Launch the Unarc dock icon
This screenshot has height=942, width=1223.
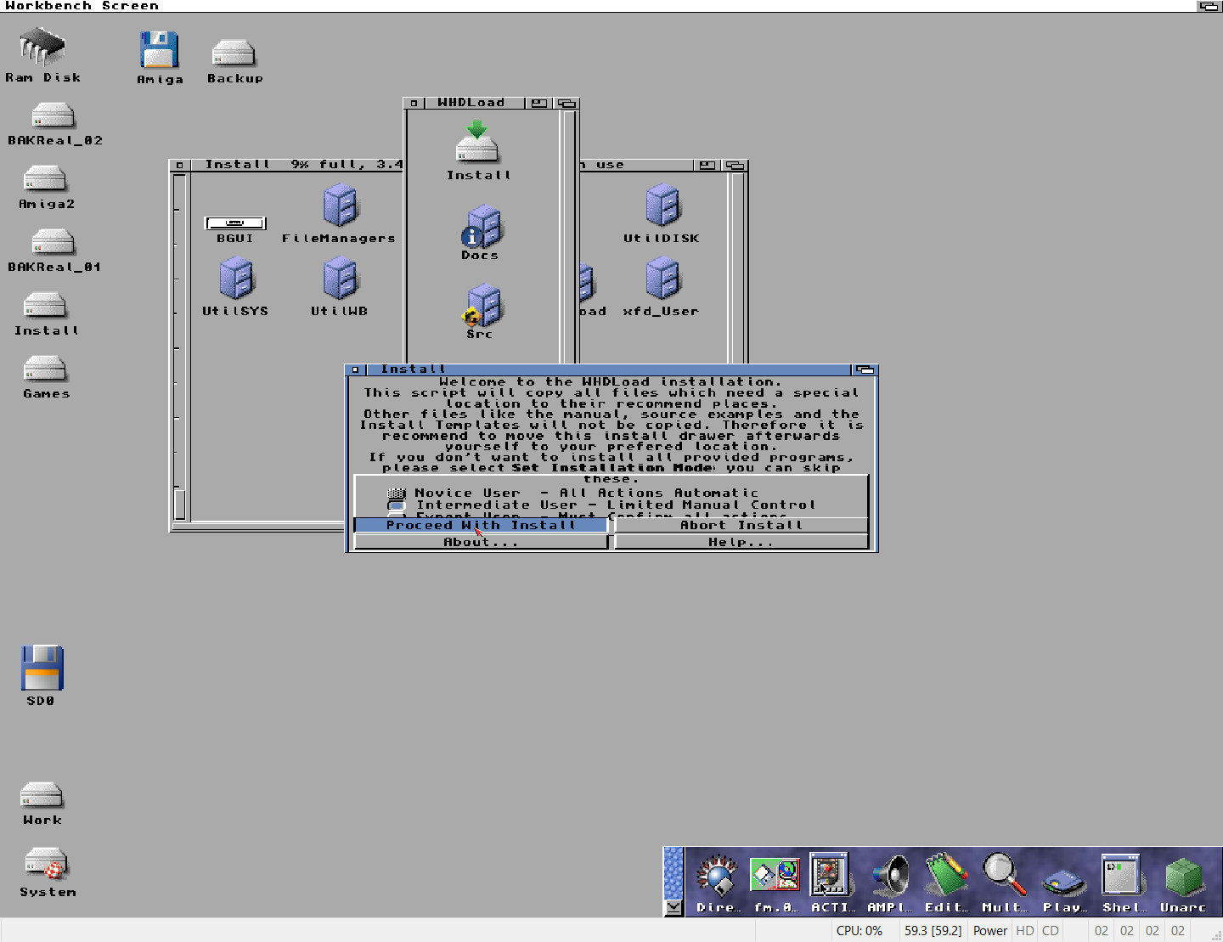[1183, 877]
